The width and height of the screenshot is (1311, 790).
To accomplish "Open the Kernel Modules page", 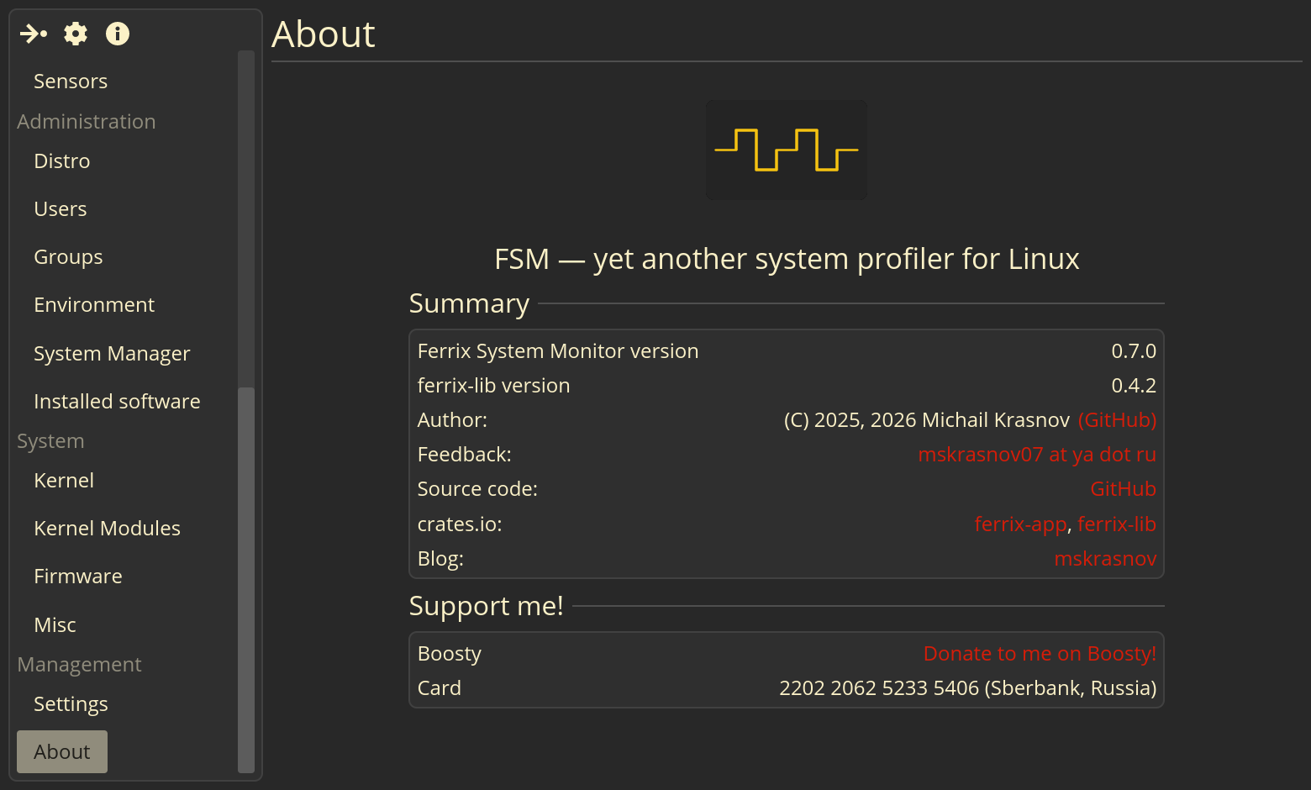I will [x=107, y=529].
